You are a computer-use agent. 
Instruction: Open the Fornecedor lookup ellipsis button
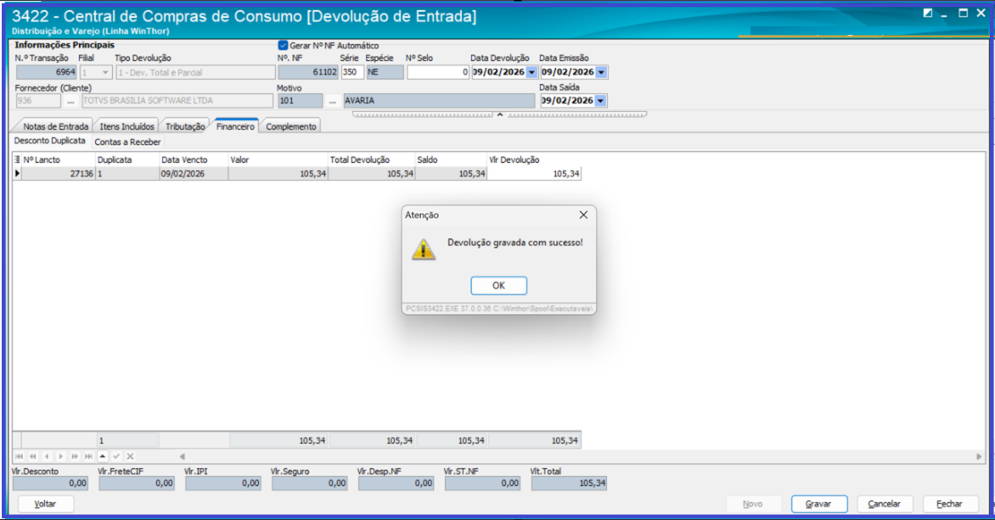(70, 101)
